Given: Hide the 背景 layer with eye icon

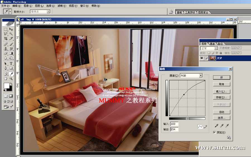Looking at the screenshot, I should (202, 58).
